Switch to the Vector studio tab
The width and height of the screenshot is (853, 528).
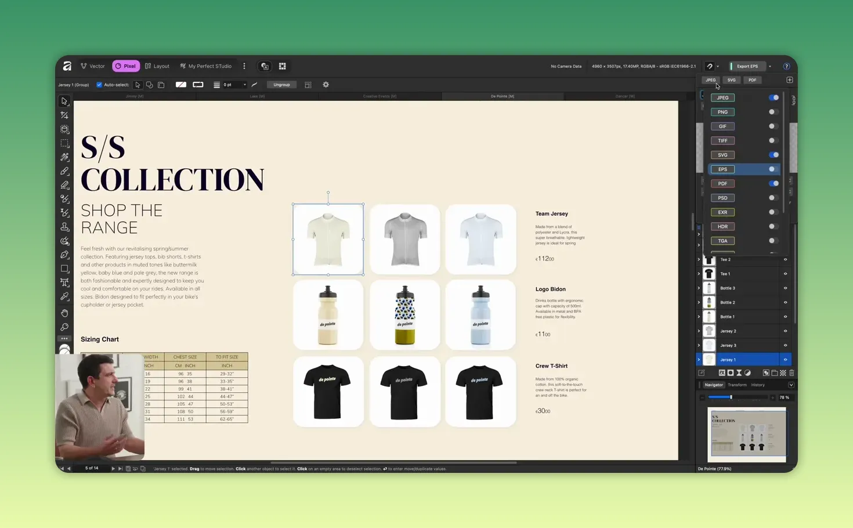pos(93,66)
